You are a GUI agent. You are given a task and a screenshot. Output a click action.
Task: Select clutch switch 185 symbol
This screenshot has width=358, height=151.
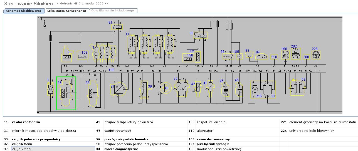pyautogui.click(x=239, y=56)
